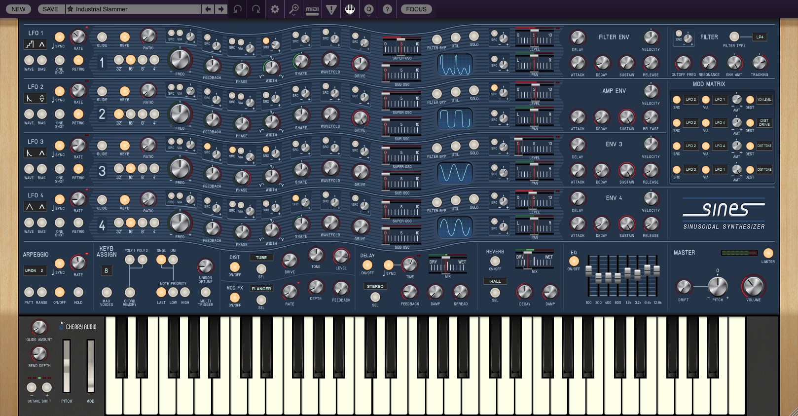Viewport: 798px width, 416px height.
Task: Click the Multi Trigger button
Action: point(205,293)
